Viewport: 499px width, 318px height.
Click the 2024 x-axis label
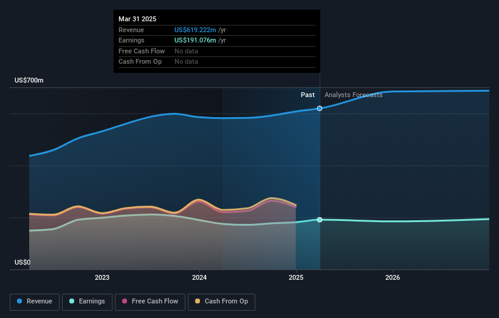click(x=199, y=277)
